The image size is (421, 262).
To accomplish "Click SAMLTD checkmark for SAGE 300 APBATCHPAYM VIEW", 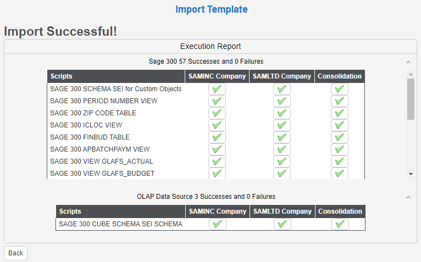I will [x=282, y=149].
